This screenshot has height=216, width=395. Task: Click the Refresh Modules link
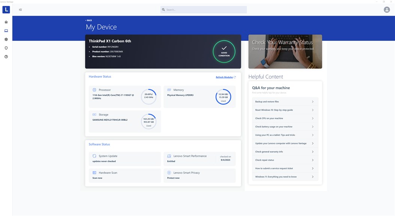pyautogui.click(x=224, y=77)
